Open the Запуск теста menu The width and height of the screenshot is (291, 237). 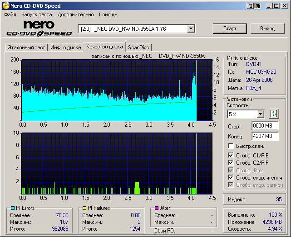[x=37, y=14]
